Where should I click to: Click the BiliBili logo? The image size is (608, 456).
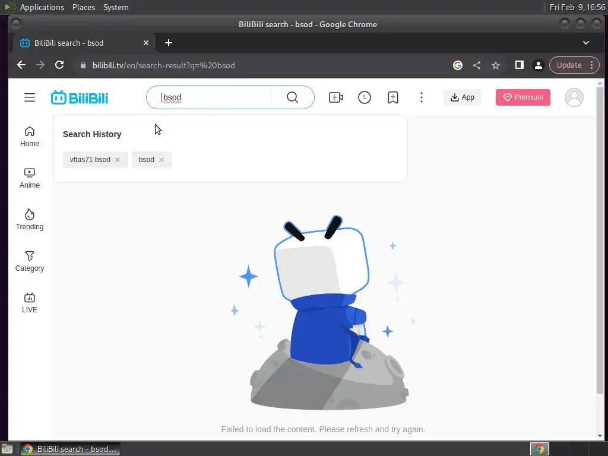pyautogui.click(x=80, y=98)
